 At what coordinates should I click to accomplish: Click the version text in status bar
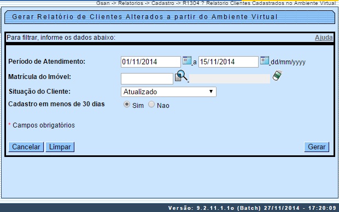click(x=252, y=208)
